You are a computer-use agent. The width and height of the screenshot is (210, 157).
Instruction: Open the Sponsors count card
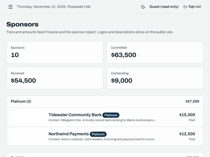click(55, 52)
